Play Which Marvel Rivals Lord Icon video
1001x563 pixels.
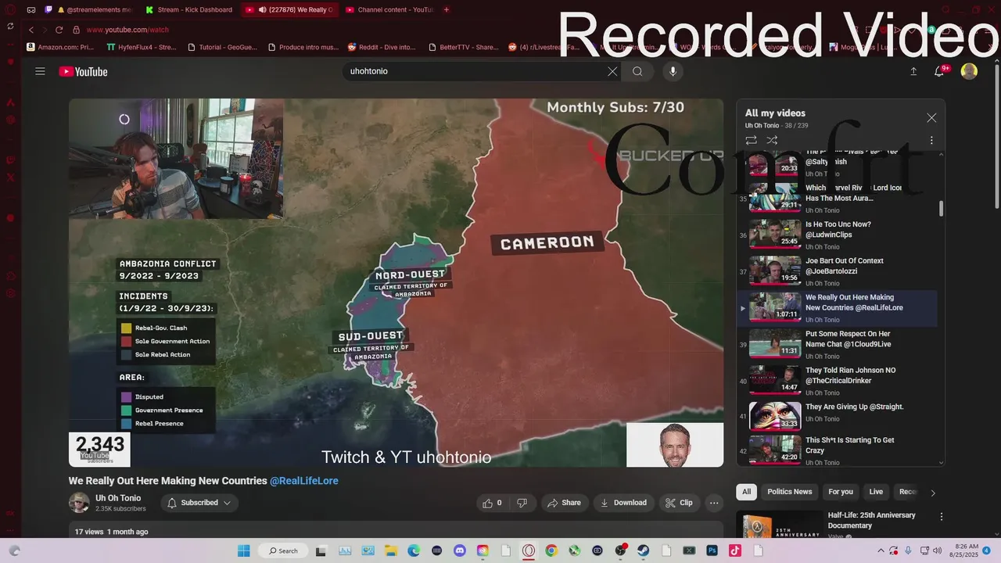[838, 199]
